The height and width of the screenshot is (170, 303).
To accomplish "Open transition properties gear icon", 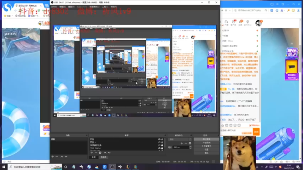I will tap(190, 143).
